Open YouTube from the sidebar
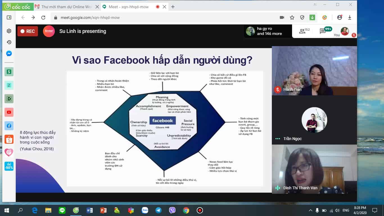This screenshot has width=384, height=216. (9, 112)
